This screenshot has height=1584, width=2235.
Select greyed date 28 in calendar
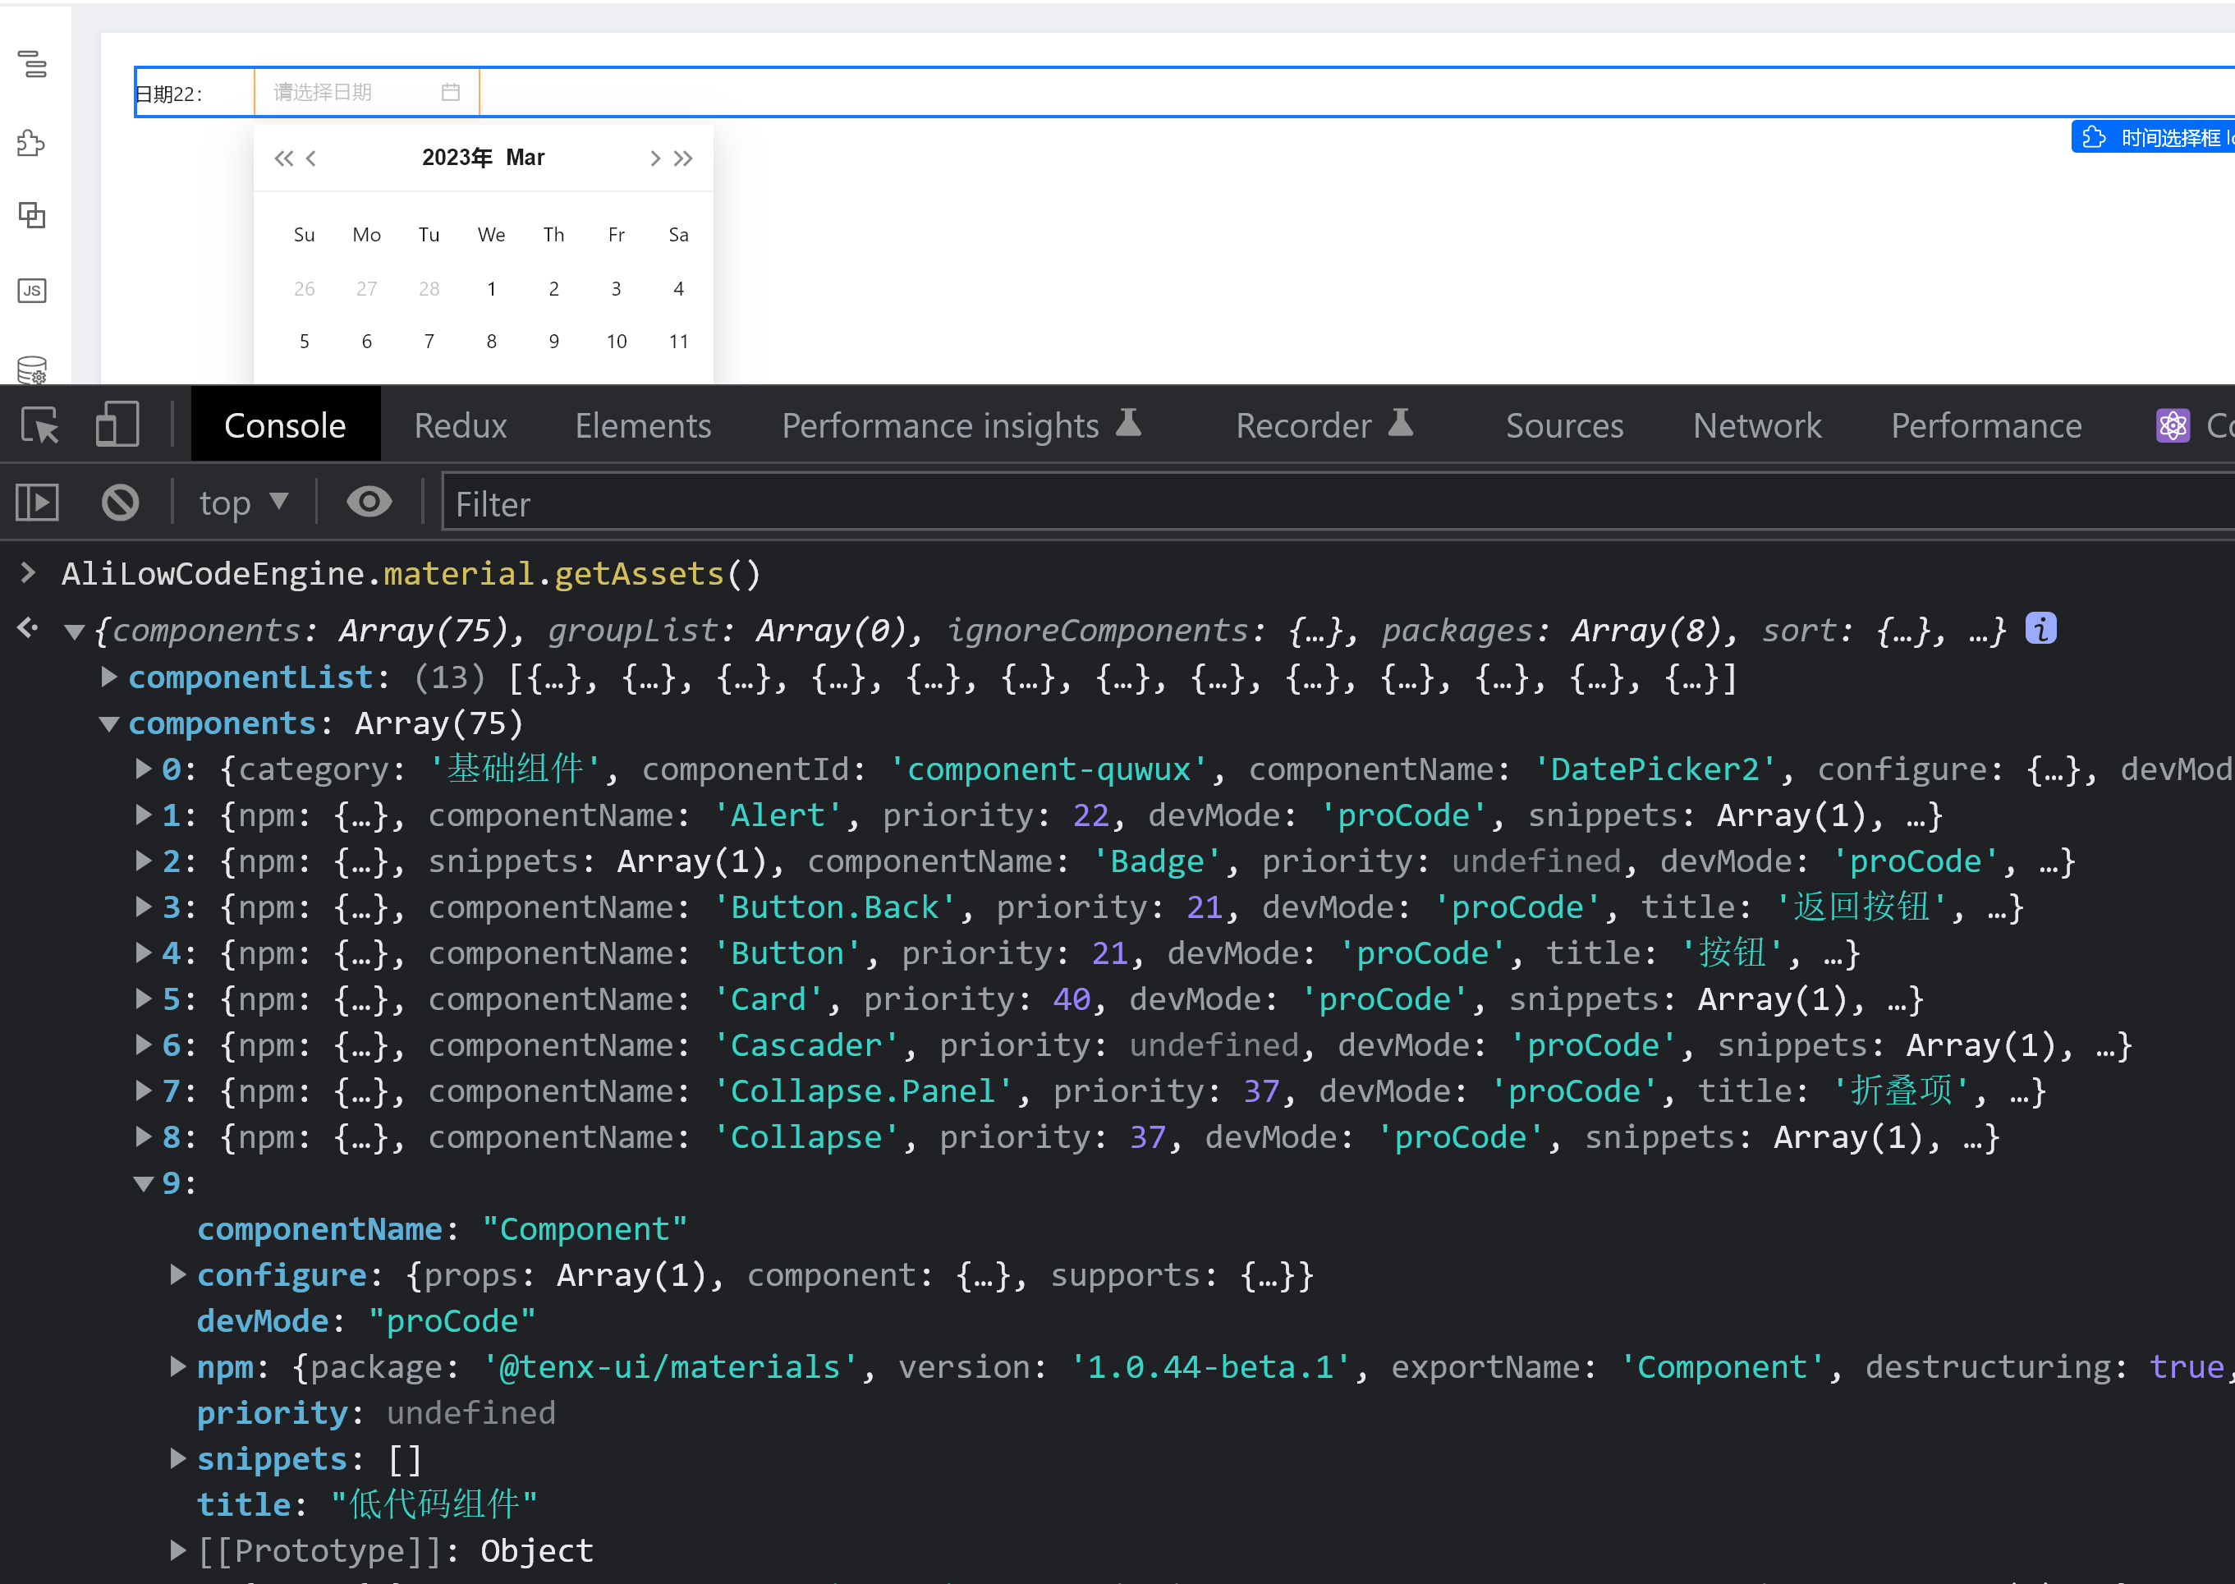[x=429, y=289]
